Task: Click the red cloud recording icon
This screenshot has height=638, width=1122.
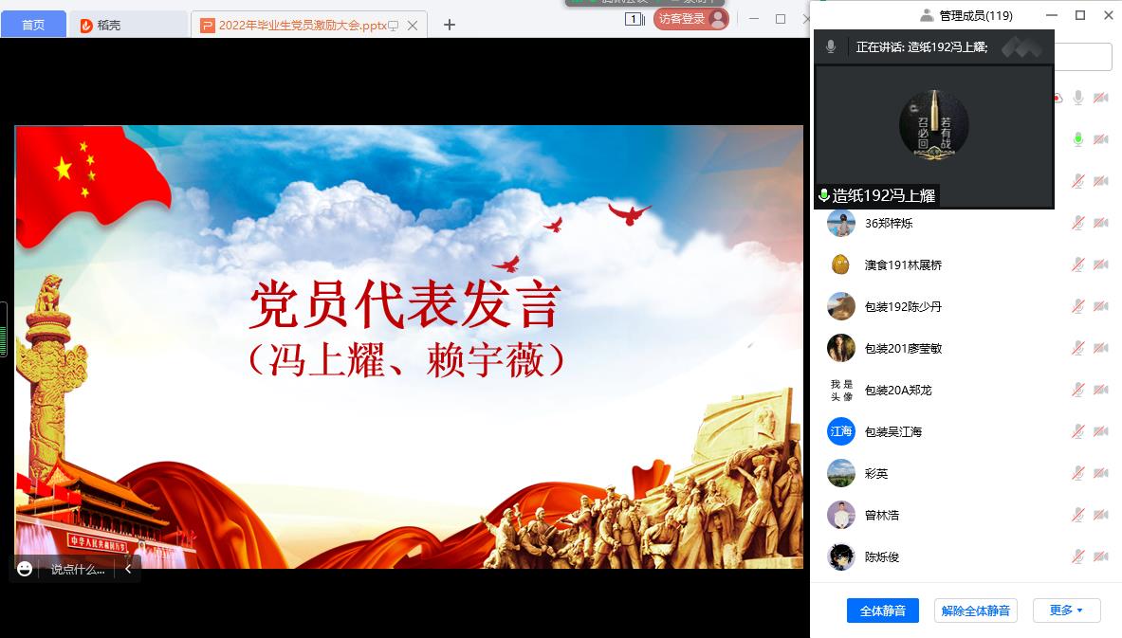Action: pyautogui.click(x=1057, y=98)
